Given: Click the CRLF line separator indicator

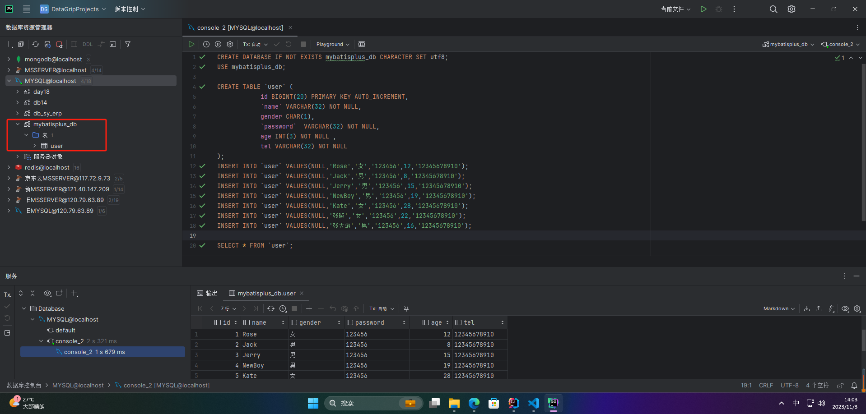Looking at the screenshot, I should [766, 386].
